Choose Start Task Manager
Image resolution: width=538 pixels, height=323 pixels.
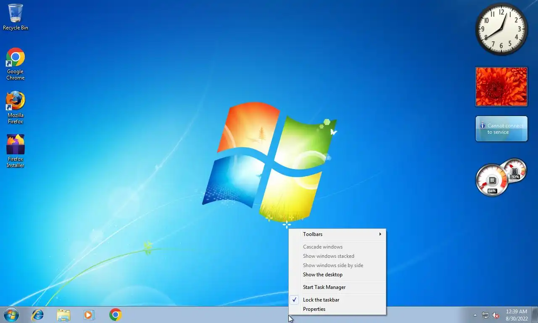tap(337, 287)
